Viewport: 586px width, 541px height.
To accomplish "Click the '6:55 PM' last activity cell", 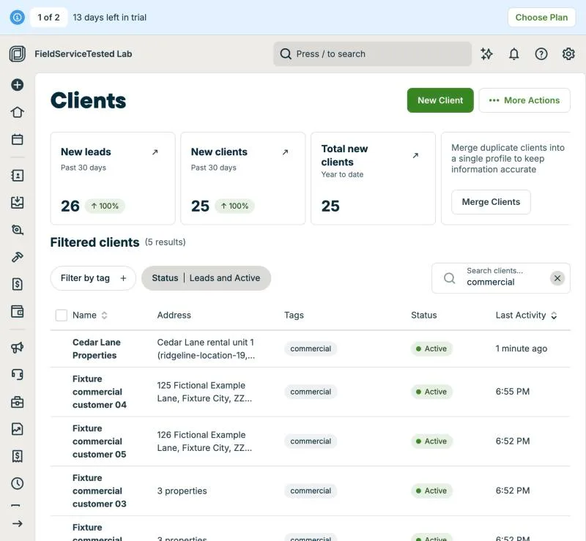I will click(x=513, y=392).
